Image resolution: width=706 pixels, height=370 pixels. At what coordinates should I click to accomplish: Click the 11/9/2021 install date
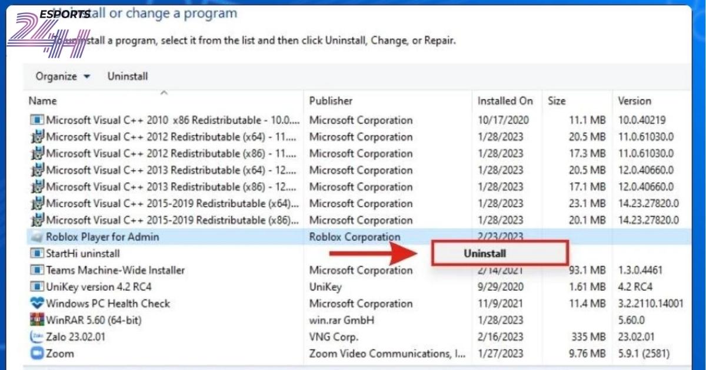click(500, 304)
